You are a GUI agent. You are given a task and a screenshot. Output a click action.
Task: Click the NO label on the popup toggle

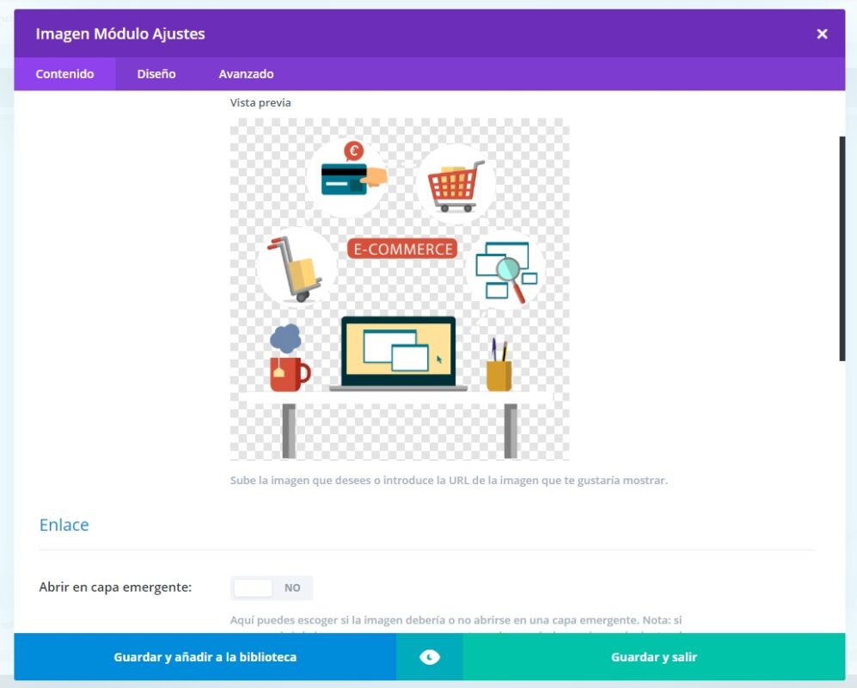293,587
